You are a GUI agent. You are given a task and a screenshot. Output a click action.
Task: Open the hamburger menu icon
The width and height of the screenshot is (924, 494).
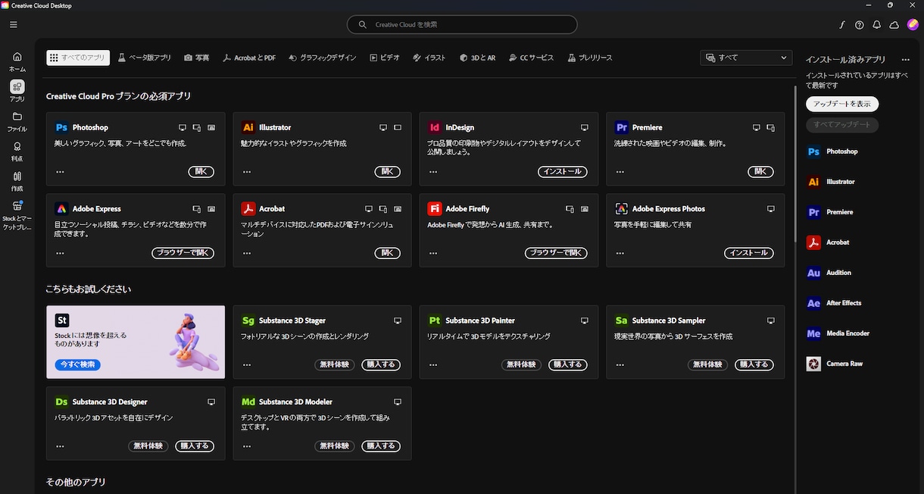tap(14, 24)
